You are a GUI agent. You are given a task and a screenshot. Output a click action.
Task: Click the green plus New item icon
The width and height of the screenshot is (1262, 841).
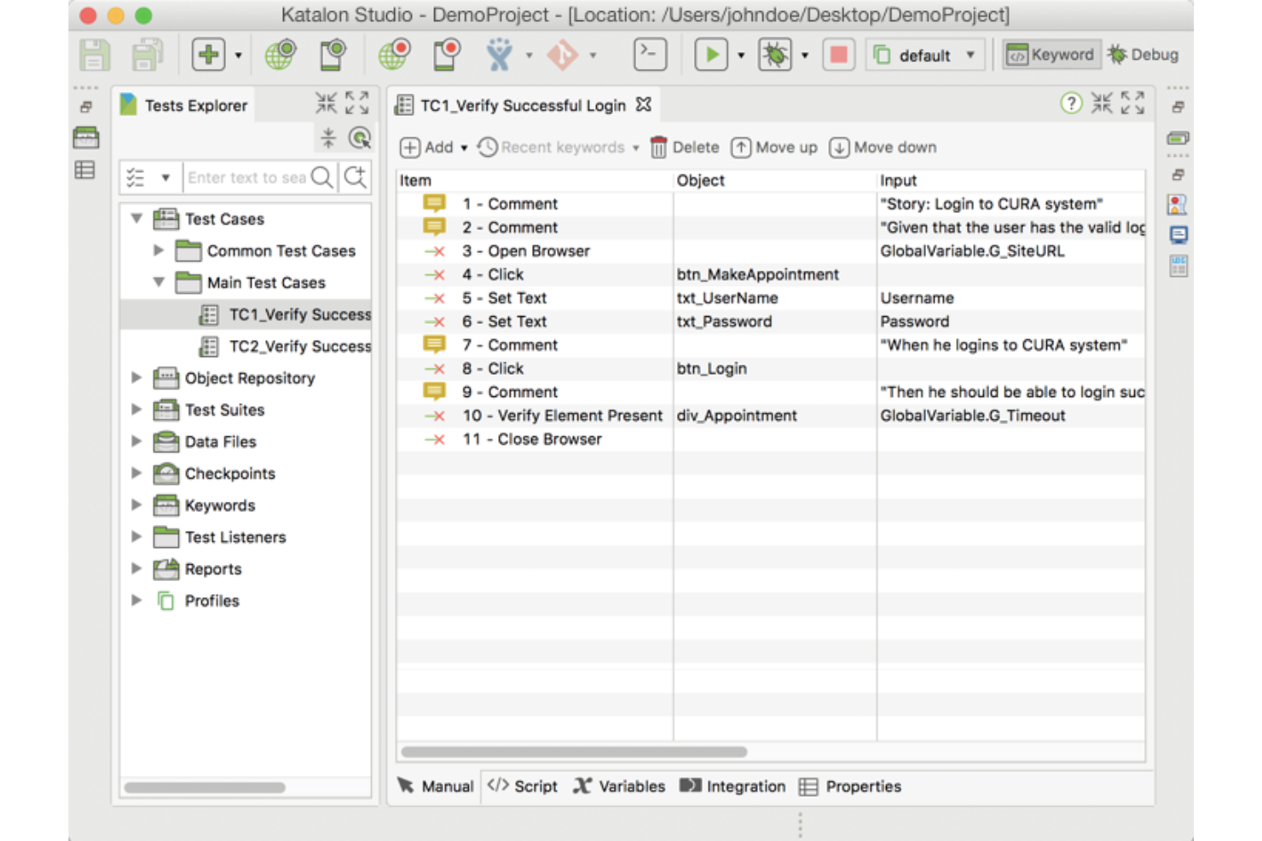pos(208,55)
